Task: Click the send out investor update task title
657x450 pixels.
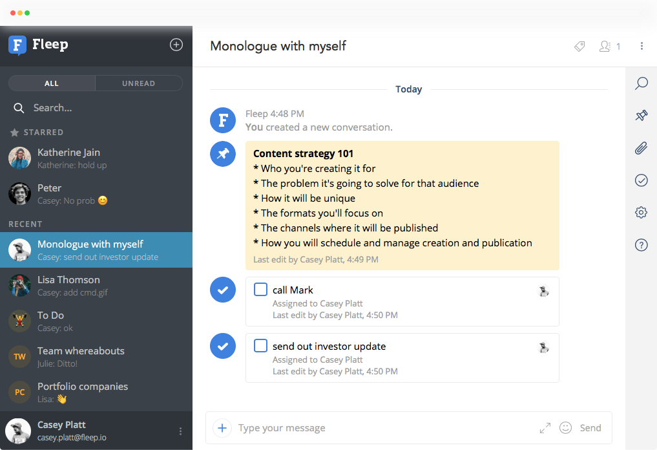Action: (x=329, y=346)
